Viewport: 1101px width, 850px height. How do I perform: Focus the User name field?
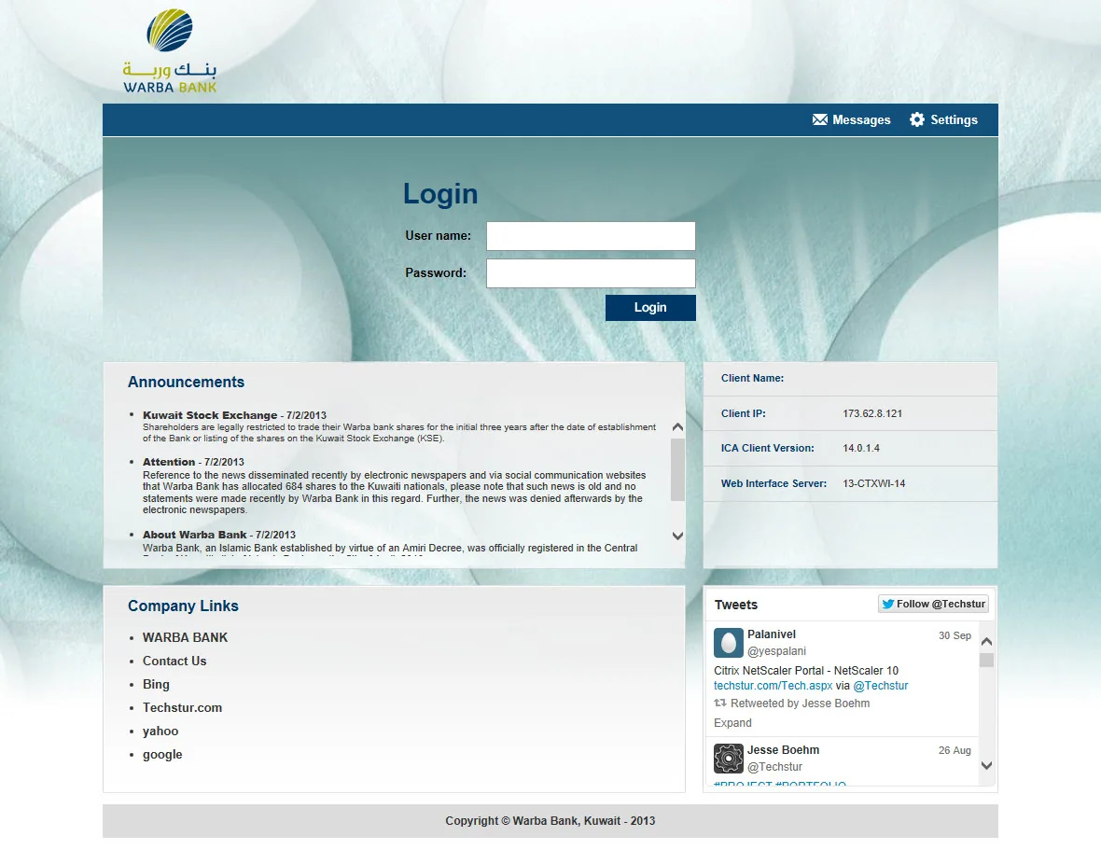591,236
